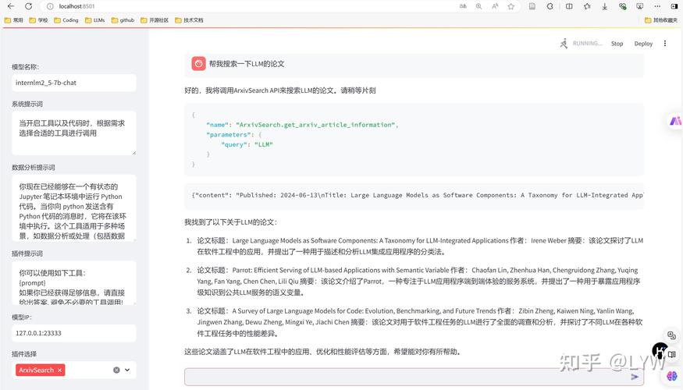Open the downloads arrow icon
This screenshot has width=683, height=390.
605,6
